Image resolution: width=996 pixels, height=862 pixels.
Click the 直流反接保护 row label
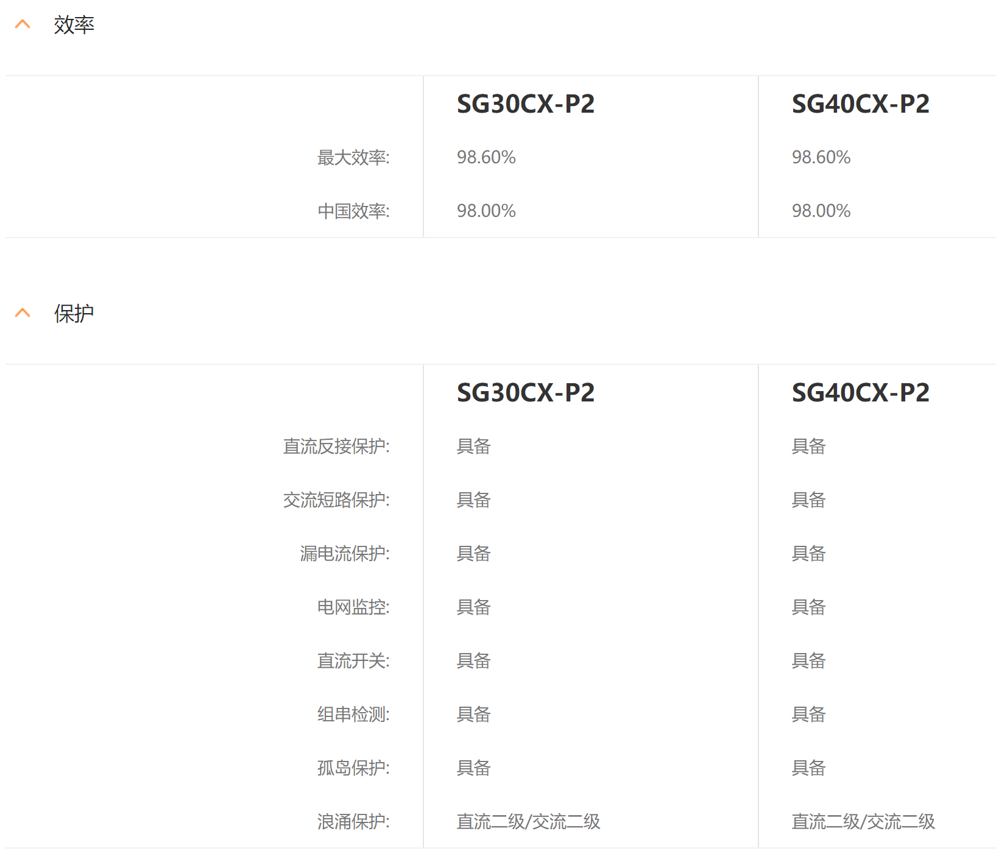point(336,447)
